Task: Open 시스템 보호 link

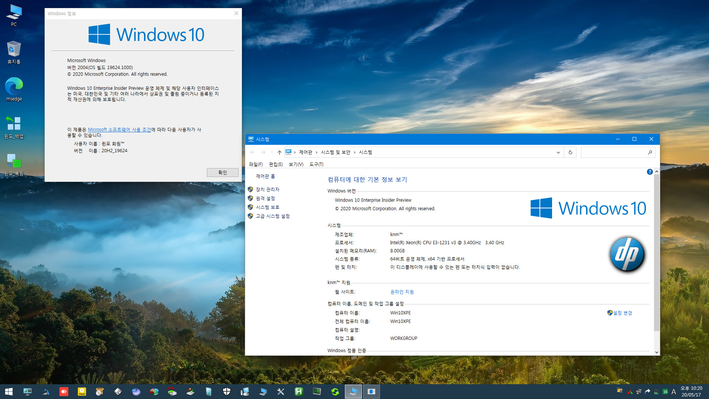Action: 268,207
